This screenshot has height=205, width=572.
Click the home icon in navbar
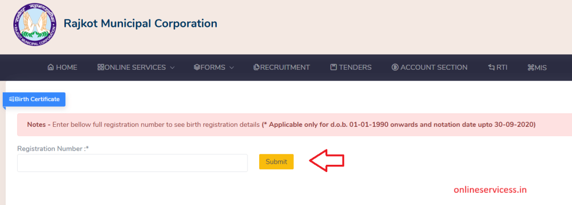pyautogui.click(x=51, y=68)
